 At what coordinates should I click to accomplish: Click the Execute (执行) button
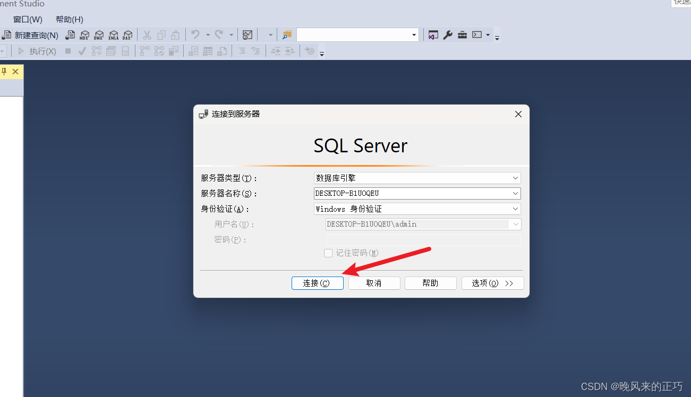tap(37, 51)
